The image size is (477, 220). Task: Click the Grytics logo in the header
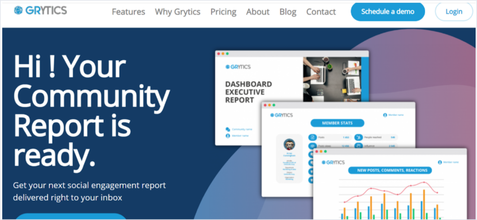click(41, 10)
